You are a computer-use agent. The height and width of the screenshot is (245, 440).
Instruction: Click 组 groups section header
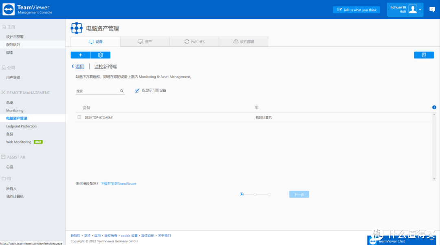9,179
